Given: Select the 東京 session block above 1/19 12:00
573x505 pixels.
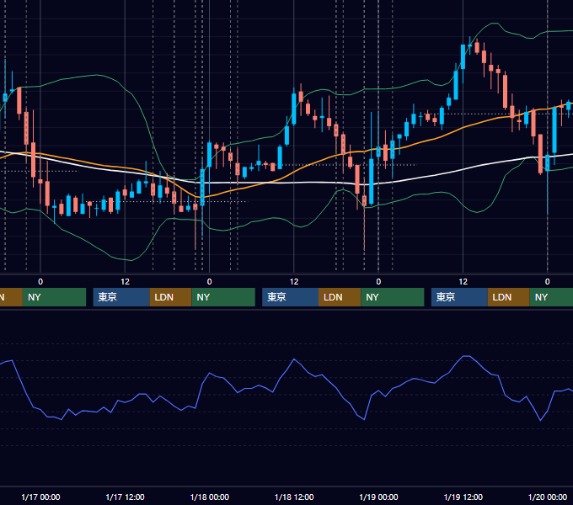Looking at the screenshot, I should point(459,297).
